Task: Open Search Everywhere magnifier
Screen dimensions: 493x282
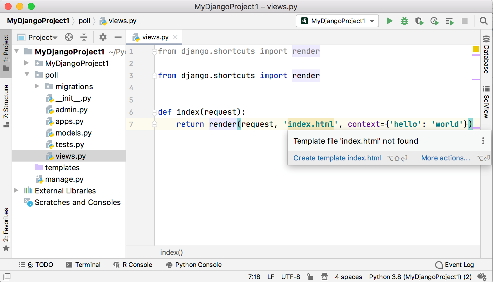Action: coord(483,21)
